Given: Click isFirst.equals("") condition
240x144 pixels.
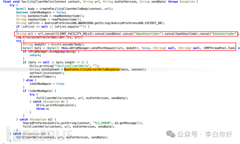Looking at the screenshot, I should [x=70, y=27].
